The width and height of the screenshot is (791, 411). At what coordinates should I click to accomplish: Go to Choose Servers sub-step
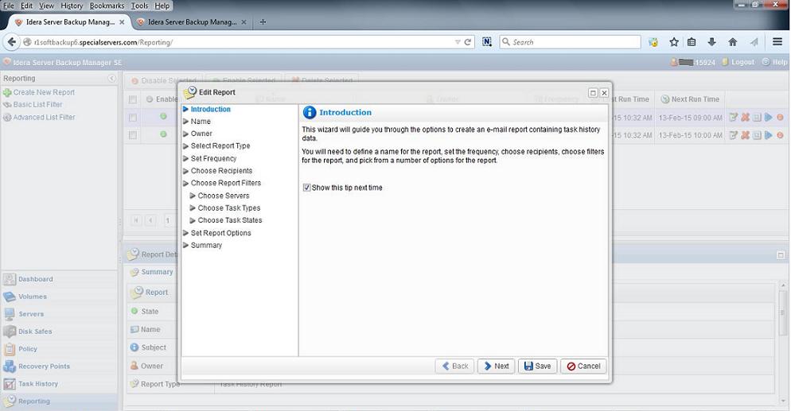(x=224, y=196)
